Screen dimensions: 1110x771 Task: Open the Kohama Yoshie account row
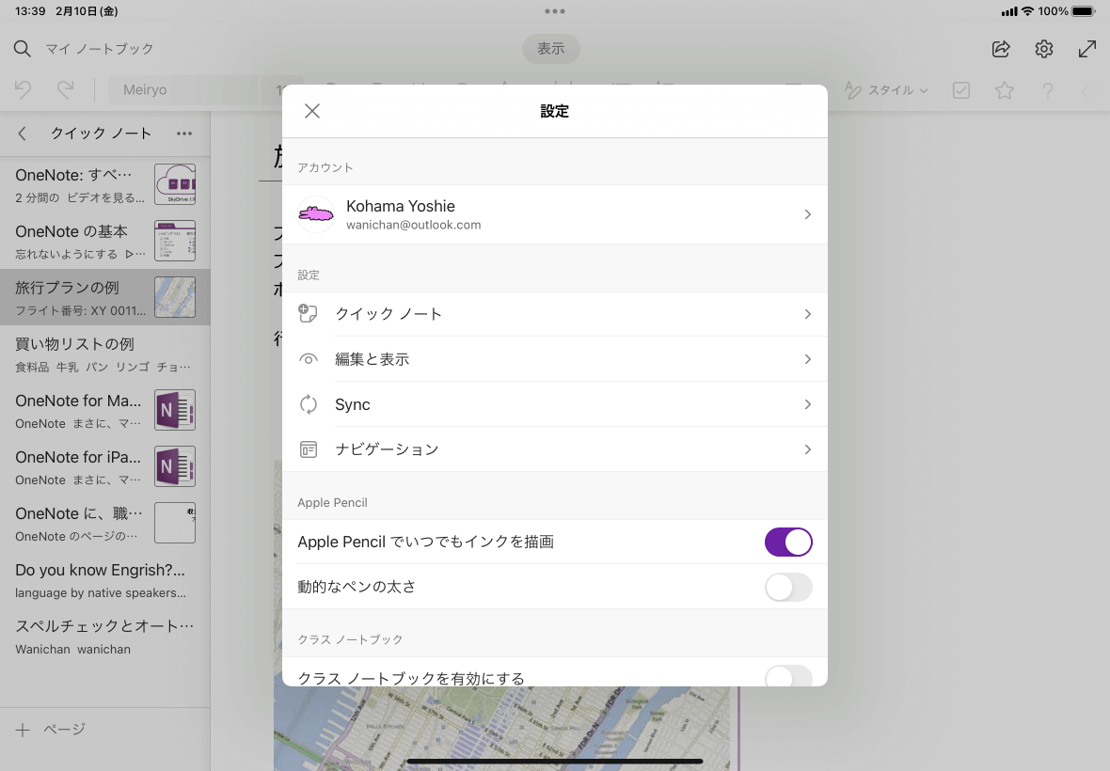click(554, 214)
